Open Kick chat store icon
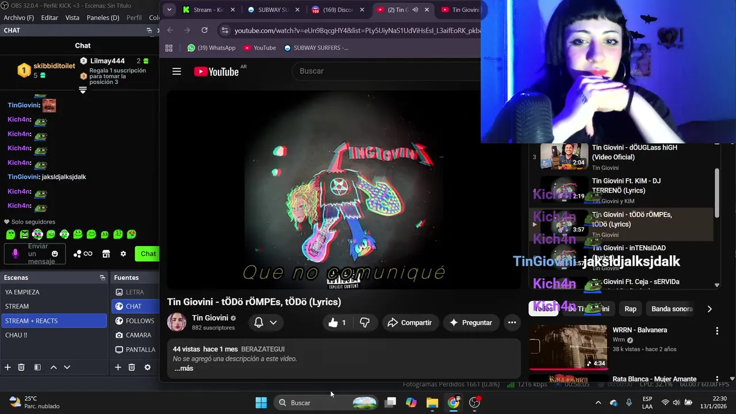This screenshot has height=414, width=736. click(x=106, y=254)
